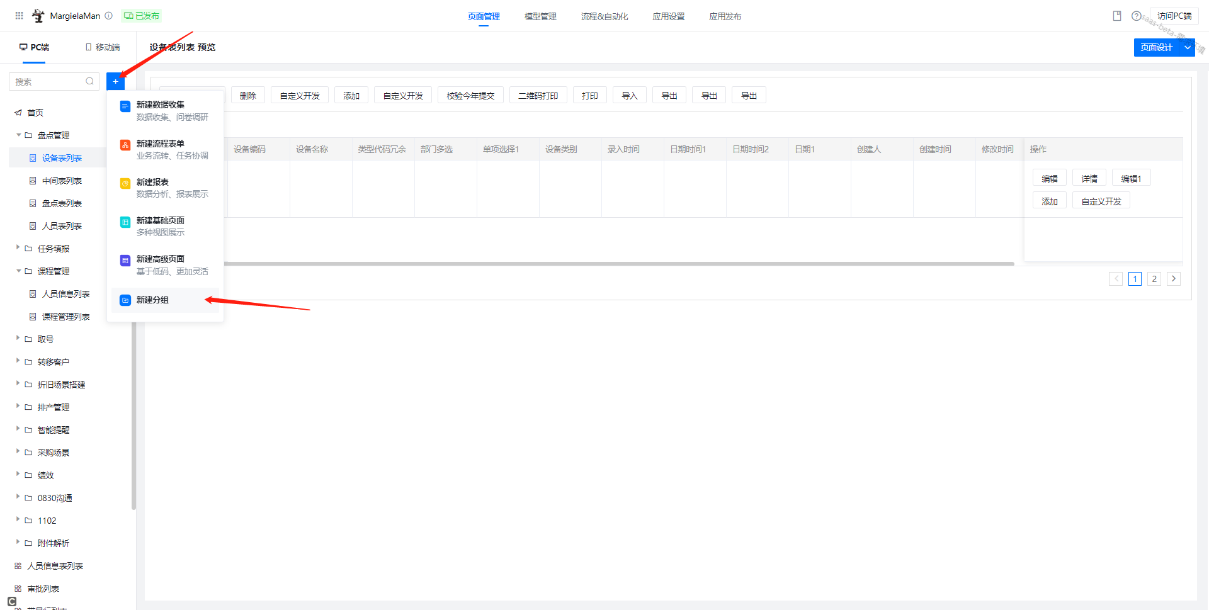Click the previous page arrow
Viewport: 1209px width, 610px height.
point(1116,279)
